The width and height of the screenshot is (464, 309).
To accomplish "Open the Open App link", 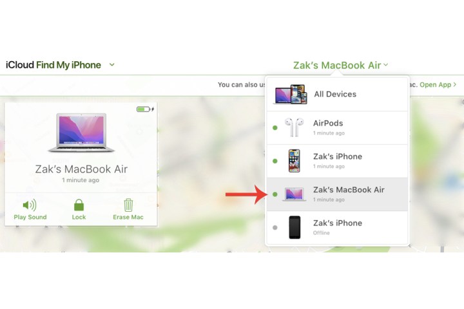I will click(x=435, y=85).
